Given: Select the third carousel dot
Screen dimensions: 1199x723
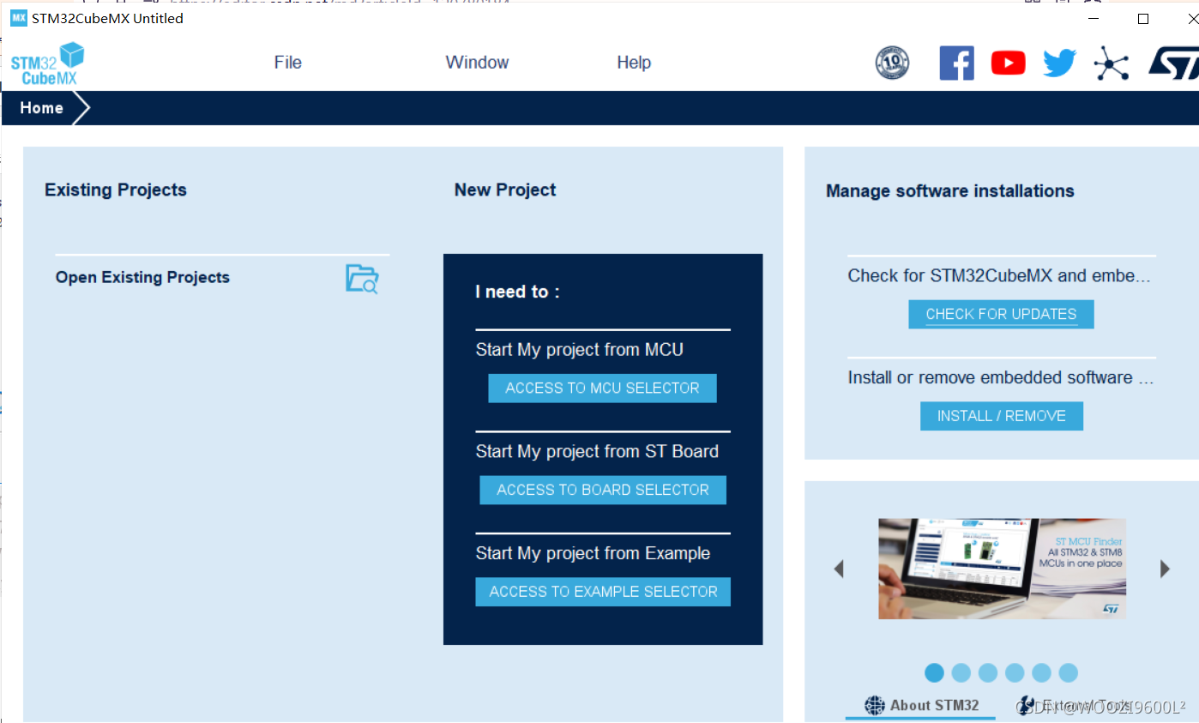Looking at the screenshot, I should pos(988,672).
